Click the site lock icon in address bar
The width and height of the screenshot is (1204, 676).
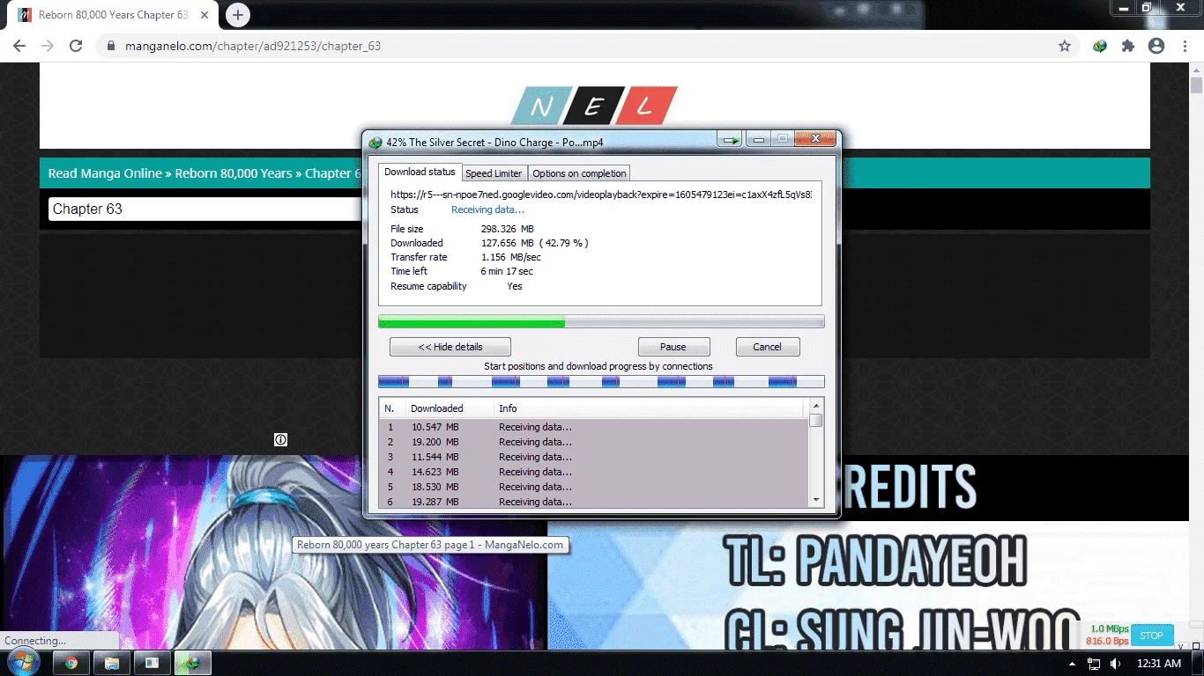[110, 46]
